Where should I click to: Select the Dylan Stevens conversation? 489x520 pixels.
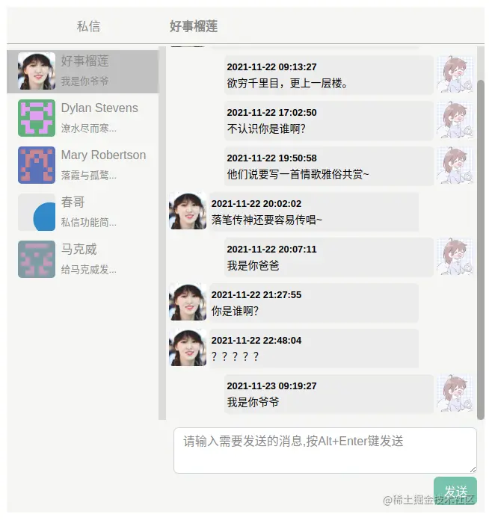coord(83,118)
